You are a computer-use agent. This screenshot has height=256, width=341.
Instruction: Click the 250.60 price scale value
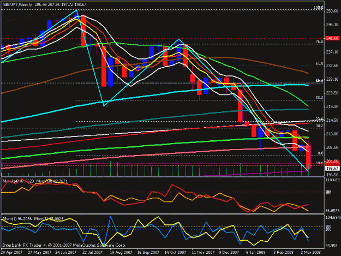332,11
